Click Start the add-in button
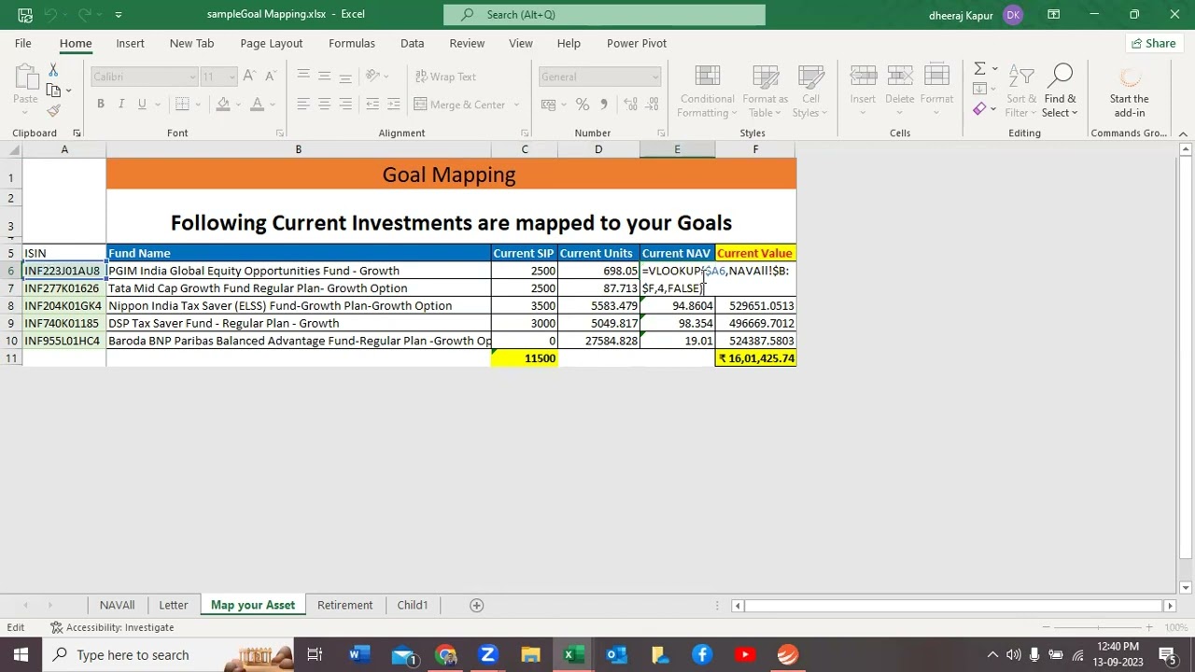 click(1129, 91)
